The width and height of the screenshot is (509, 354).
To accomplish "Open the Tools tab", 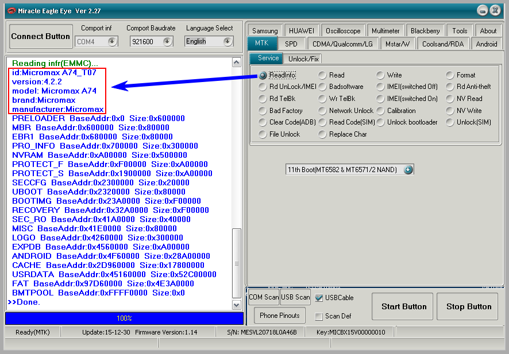I will coord(460,31).
